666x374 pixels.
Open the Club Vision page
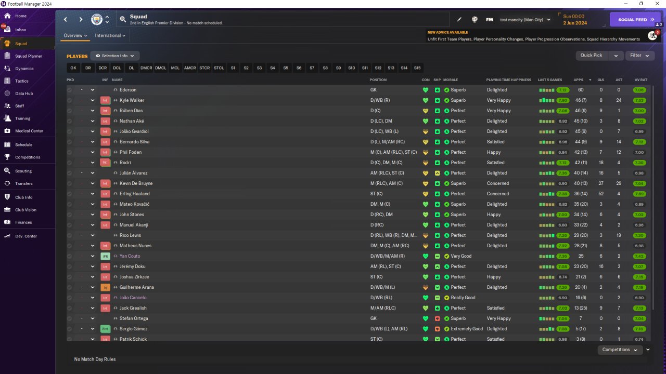[x=26, y=210]
